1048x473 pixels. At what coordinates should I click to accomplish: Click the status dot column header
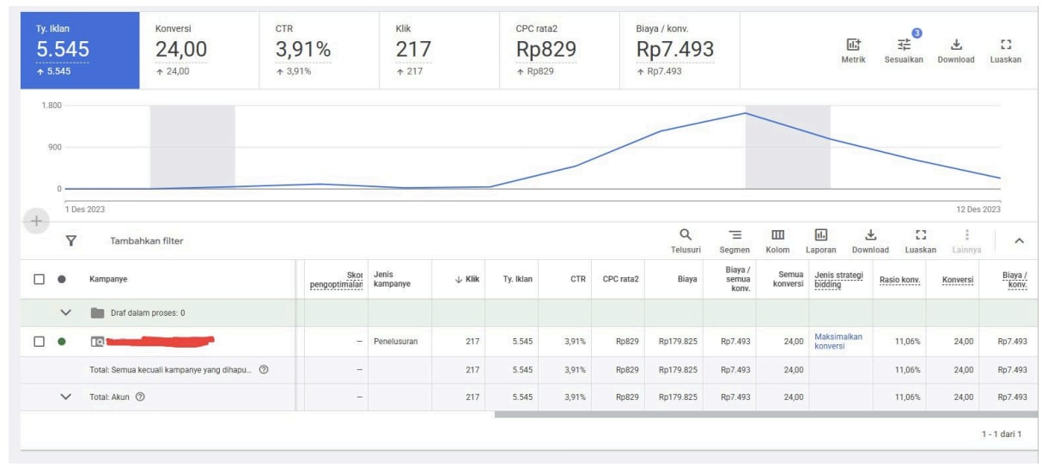[x=61, y=280]
